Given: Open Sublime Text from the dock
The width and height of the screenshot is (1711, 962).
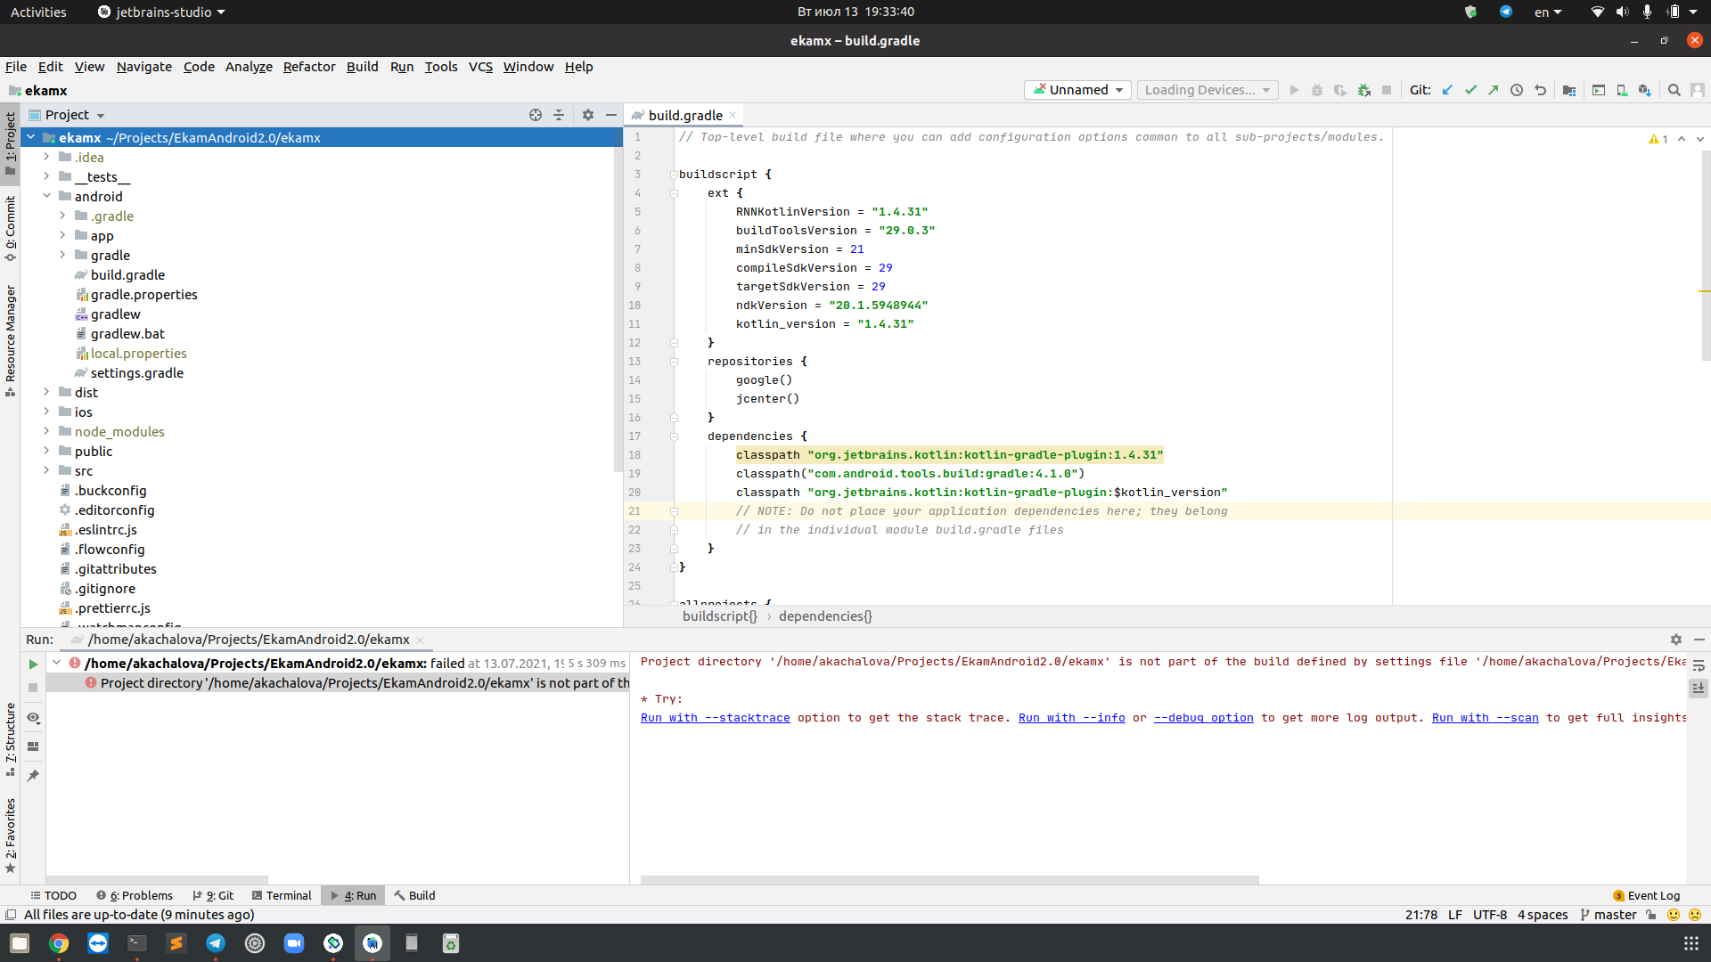Looking at the screenshot, I should tap(176, 943).
